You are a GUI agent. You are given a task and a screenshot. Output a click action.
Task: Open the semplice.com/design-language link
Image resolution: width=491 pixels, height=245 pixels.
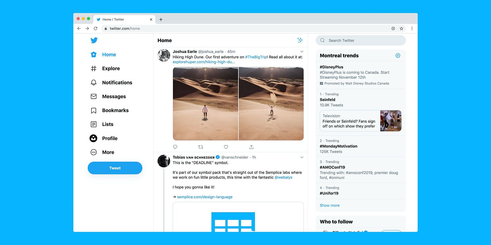tap(205, 197)
